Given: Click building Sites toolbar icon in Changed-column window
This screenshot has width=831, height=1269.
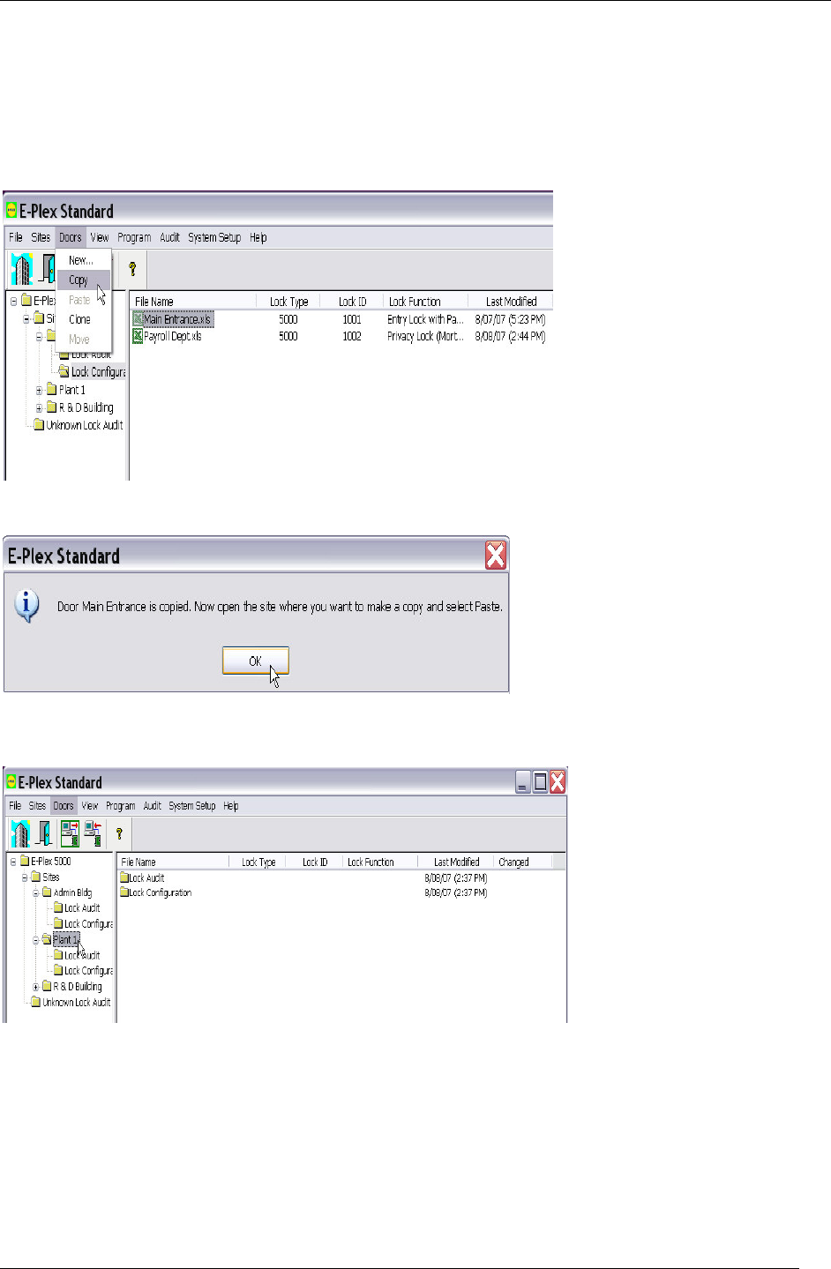Looking at the screenshot, I should click(20, 833).
